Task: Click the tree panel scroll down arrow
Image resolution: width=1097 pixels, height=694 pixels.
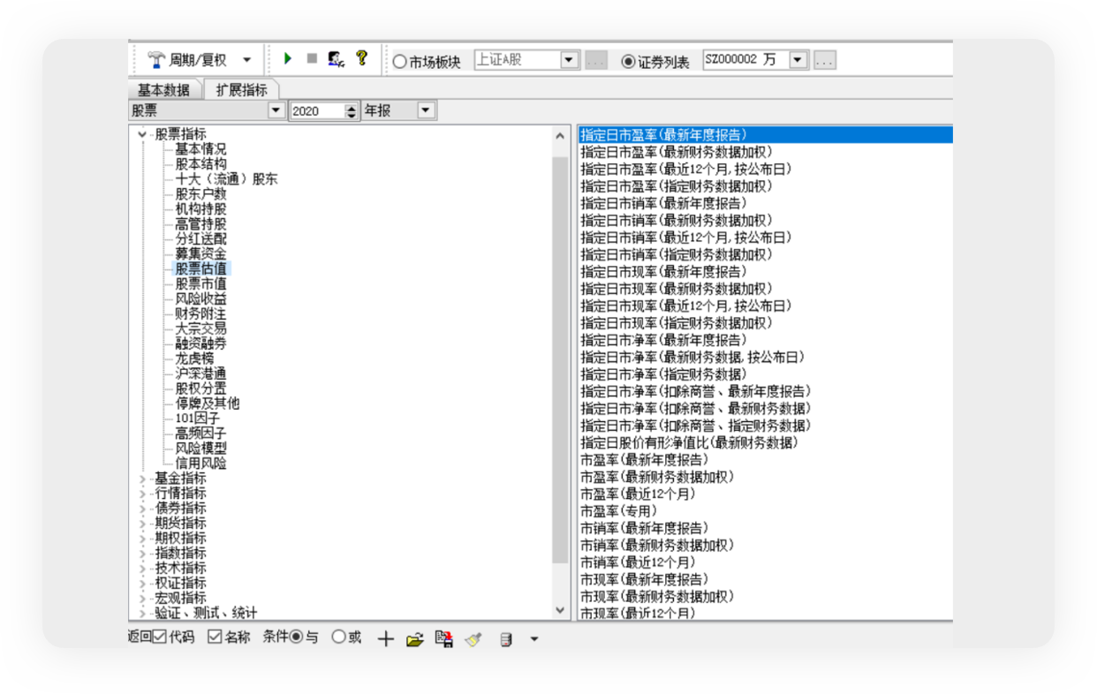Action: pyautogui.click(x=560, y=610)
